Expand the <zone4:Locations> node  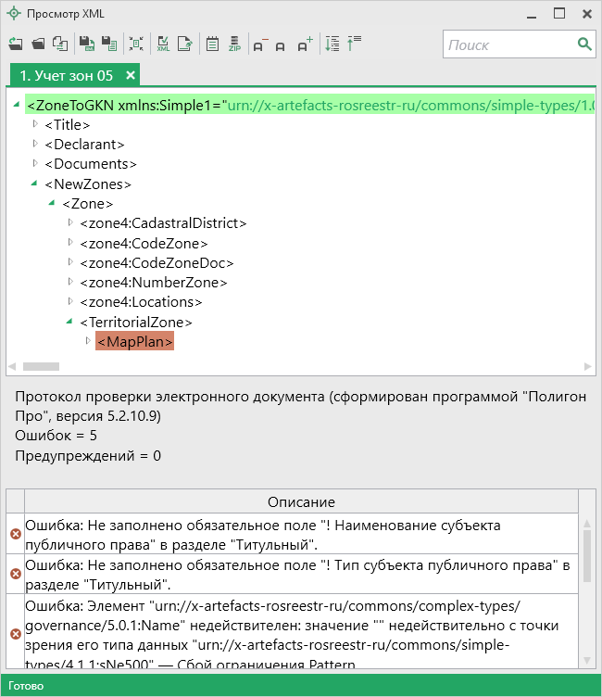click(71, 301)
